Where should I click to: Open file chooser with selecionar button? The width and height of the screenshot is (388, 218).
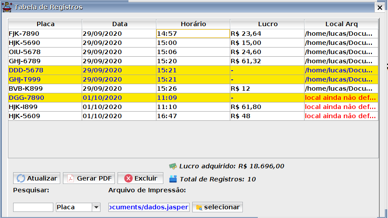(x=218, y=207)
